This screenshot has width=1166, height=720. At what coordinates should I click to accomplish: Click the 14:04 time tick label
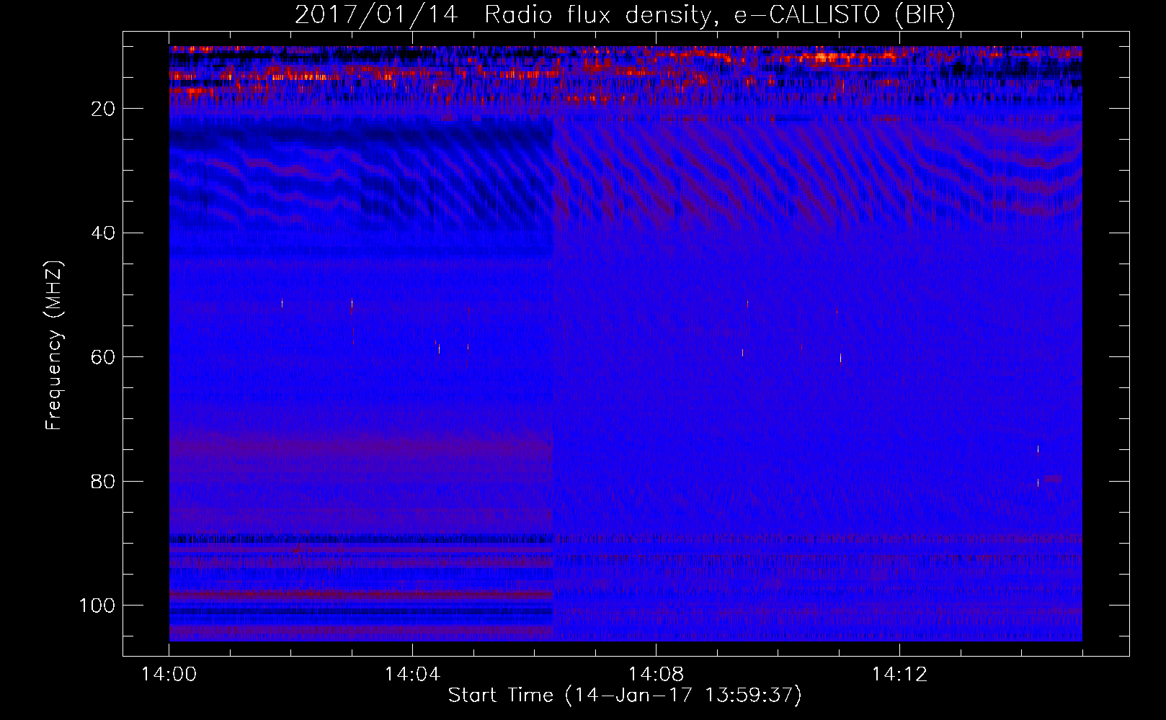[412, 675]
